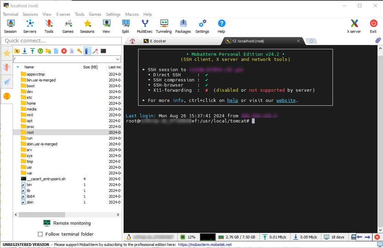Select the orange globe Sftp sidebar tab
Viewport: 383px width, 248px height.
[x=7, y=96]
